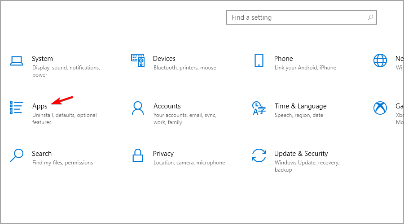
Task: Click 'Find my files, permissions' text
Action: 62,163
